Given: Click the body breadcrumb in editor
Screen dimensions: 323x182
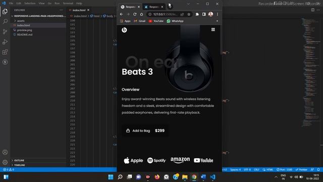Looking at the screenshot, I should coord(108,16).
